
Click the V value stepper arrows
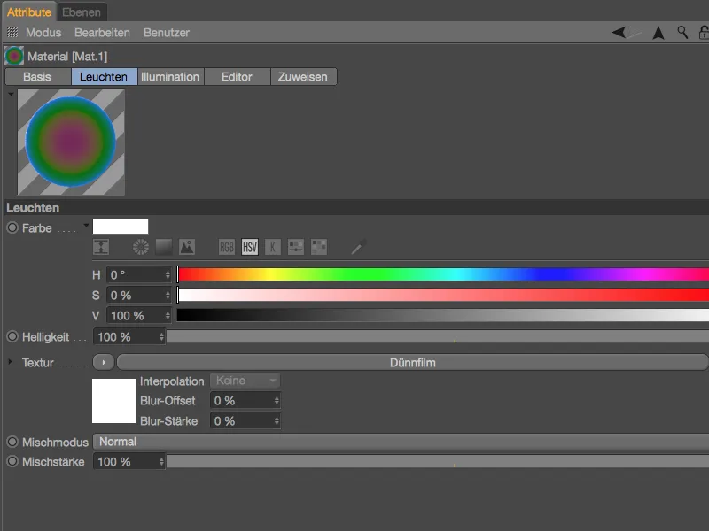coord(168,315)
